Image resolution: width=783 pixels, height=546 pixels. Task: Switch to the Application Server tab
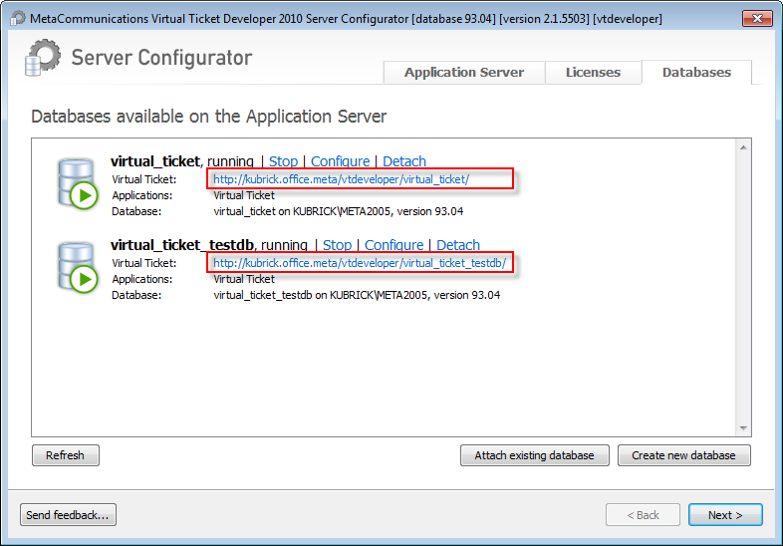click(x=464, y=73)
